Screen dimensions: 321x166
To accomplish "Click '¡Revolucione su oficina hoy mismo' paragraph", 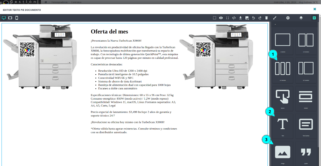I will pyautogui.click(x=128, y=122).
